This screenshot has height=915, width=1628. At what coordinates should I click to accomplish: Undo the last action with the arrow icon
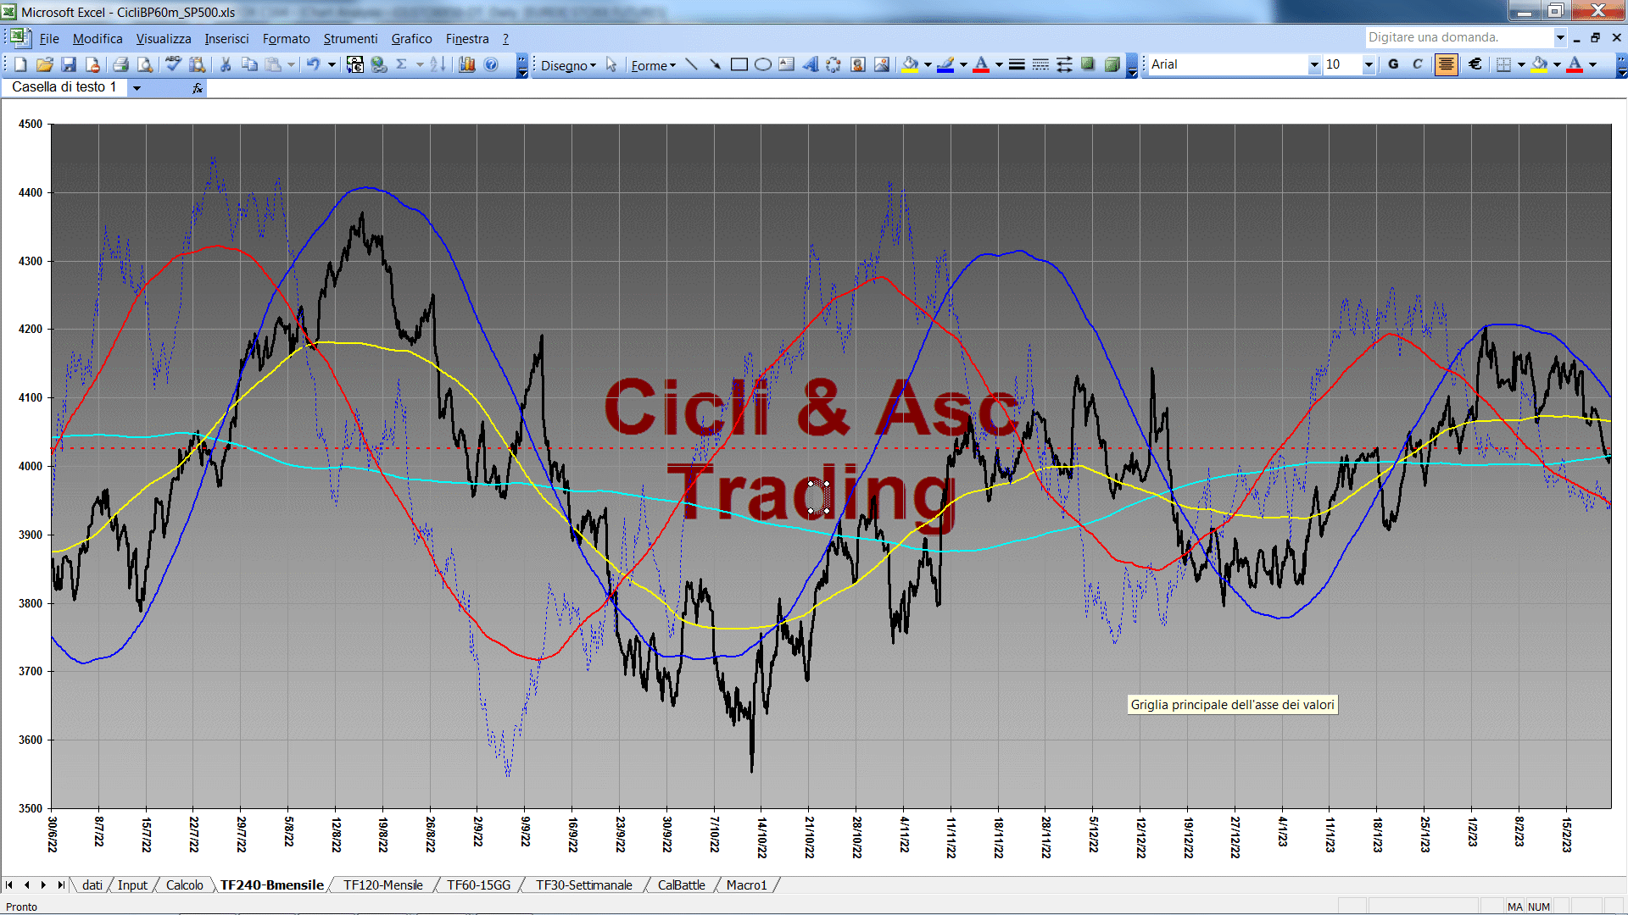click(313, 64)
